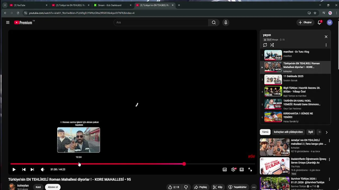Bookmark this page with star icon
The width and height of the screenshot is (339, 190).
[x=315, y=13]
